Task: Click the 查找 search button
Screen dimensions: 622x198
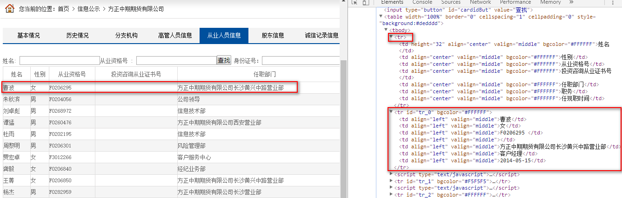Action: [x=224, y=60]
